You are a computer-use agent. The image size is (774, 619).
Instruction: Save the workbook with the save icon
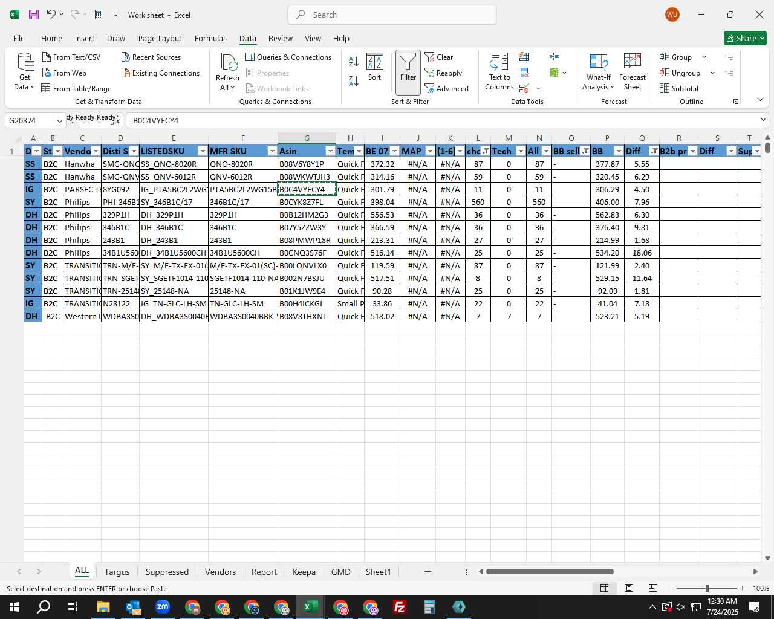coord(34,15)
